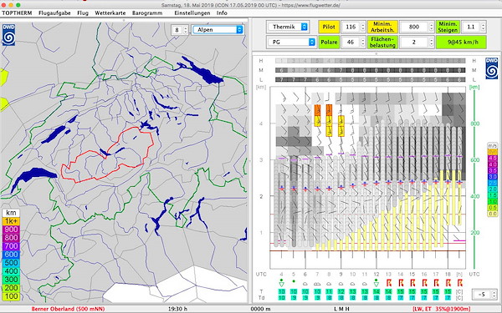
Task: Select the thunderstorm weather icon at 13 UTC
Action: coord(389,283)
